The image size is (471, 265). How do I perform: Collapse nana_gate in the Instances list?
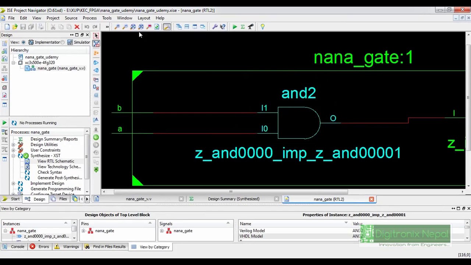point(5,231)
